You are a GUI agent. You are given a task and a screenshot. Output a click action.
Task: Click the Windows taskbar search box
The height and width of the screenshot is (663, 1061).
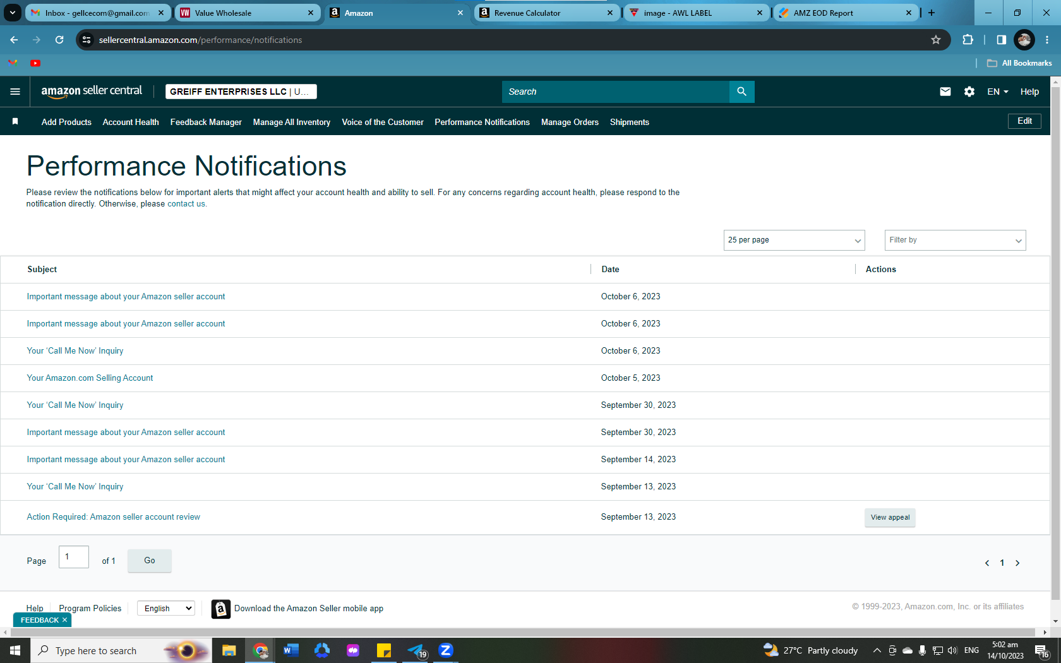120,650
